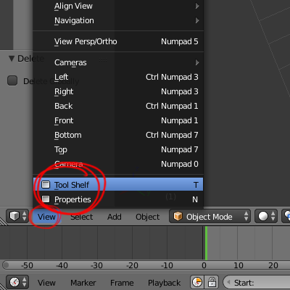Enable the Delete Globally checkbox
290x290 pixels.
pyautogui.click(x=12, y=80)
